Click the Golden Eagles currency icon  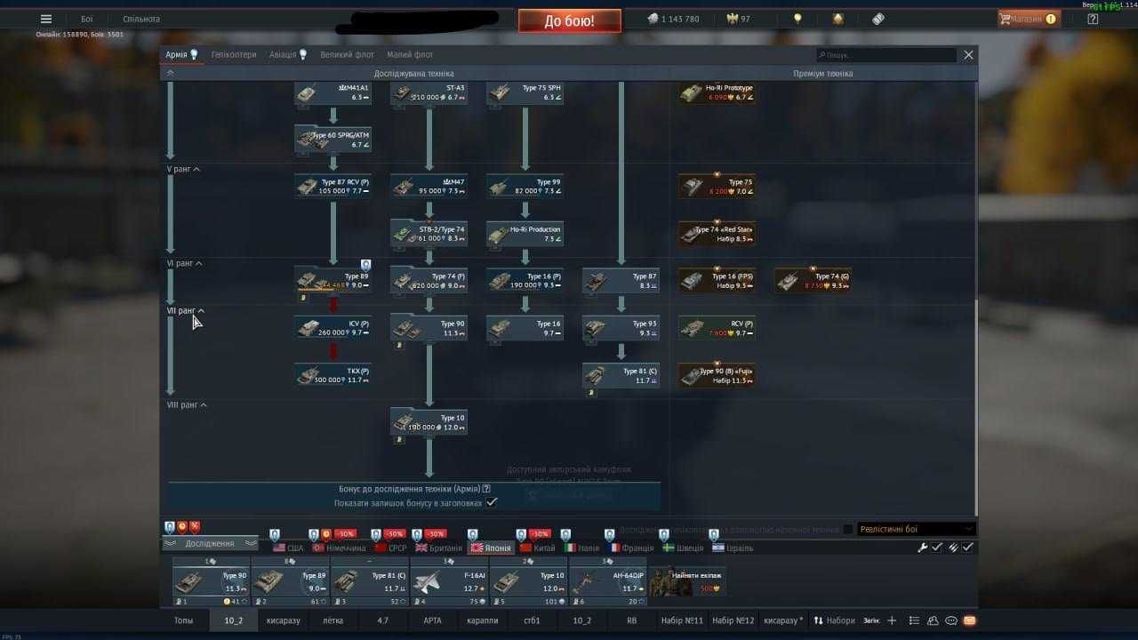click(733, 19)
